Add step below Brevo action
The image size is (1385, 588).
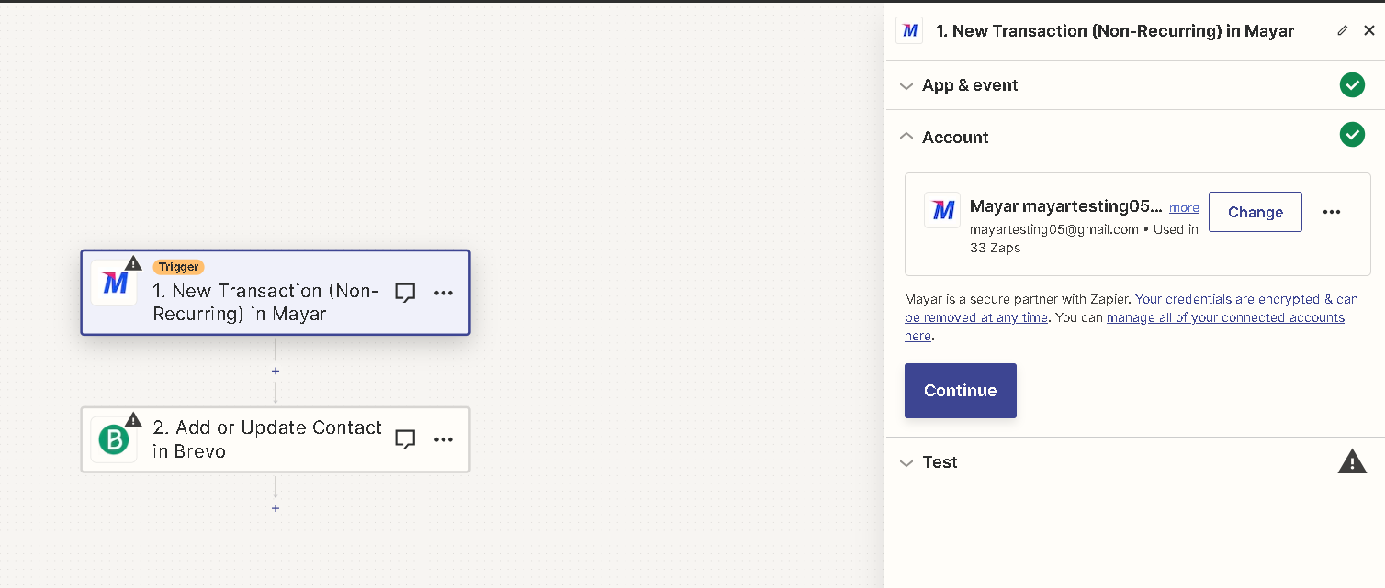[x=276, y=507]
